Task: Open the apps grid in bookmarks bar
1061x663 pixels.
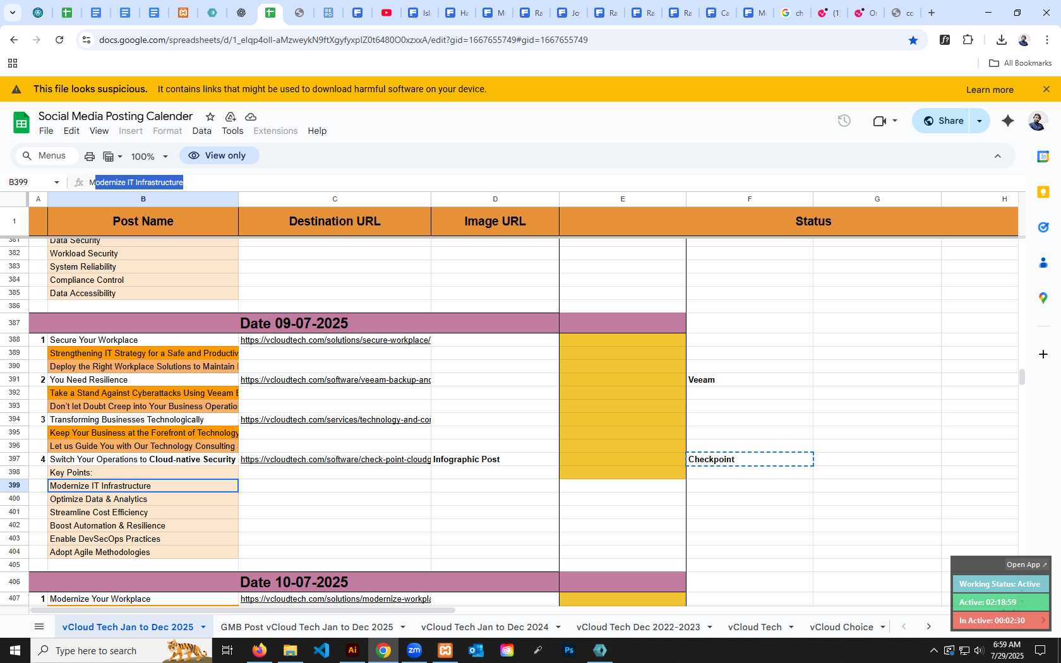Action: pyautogui.click(x=12, y=63)
